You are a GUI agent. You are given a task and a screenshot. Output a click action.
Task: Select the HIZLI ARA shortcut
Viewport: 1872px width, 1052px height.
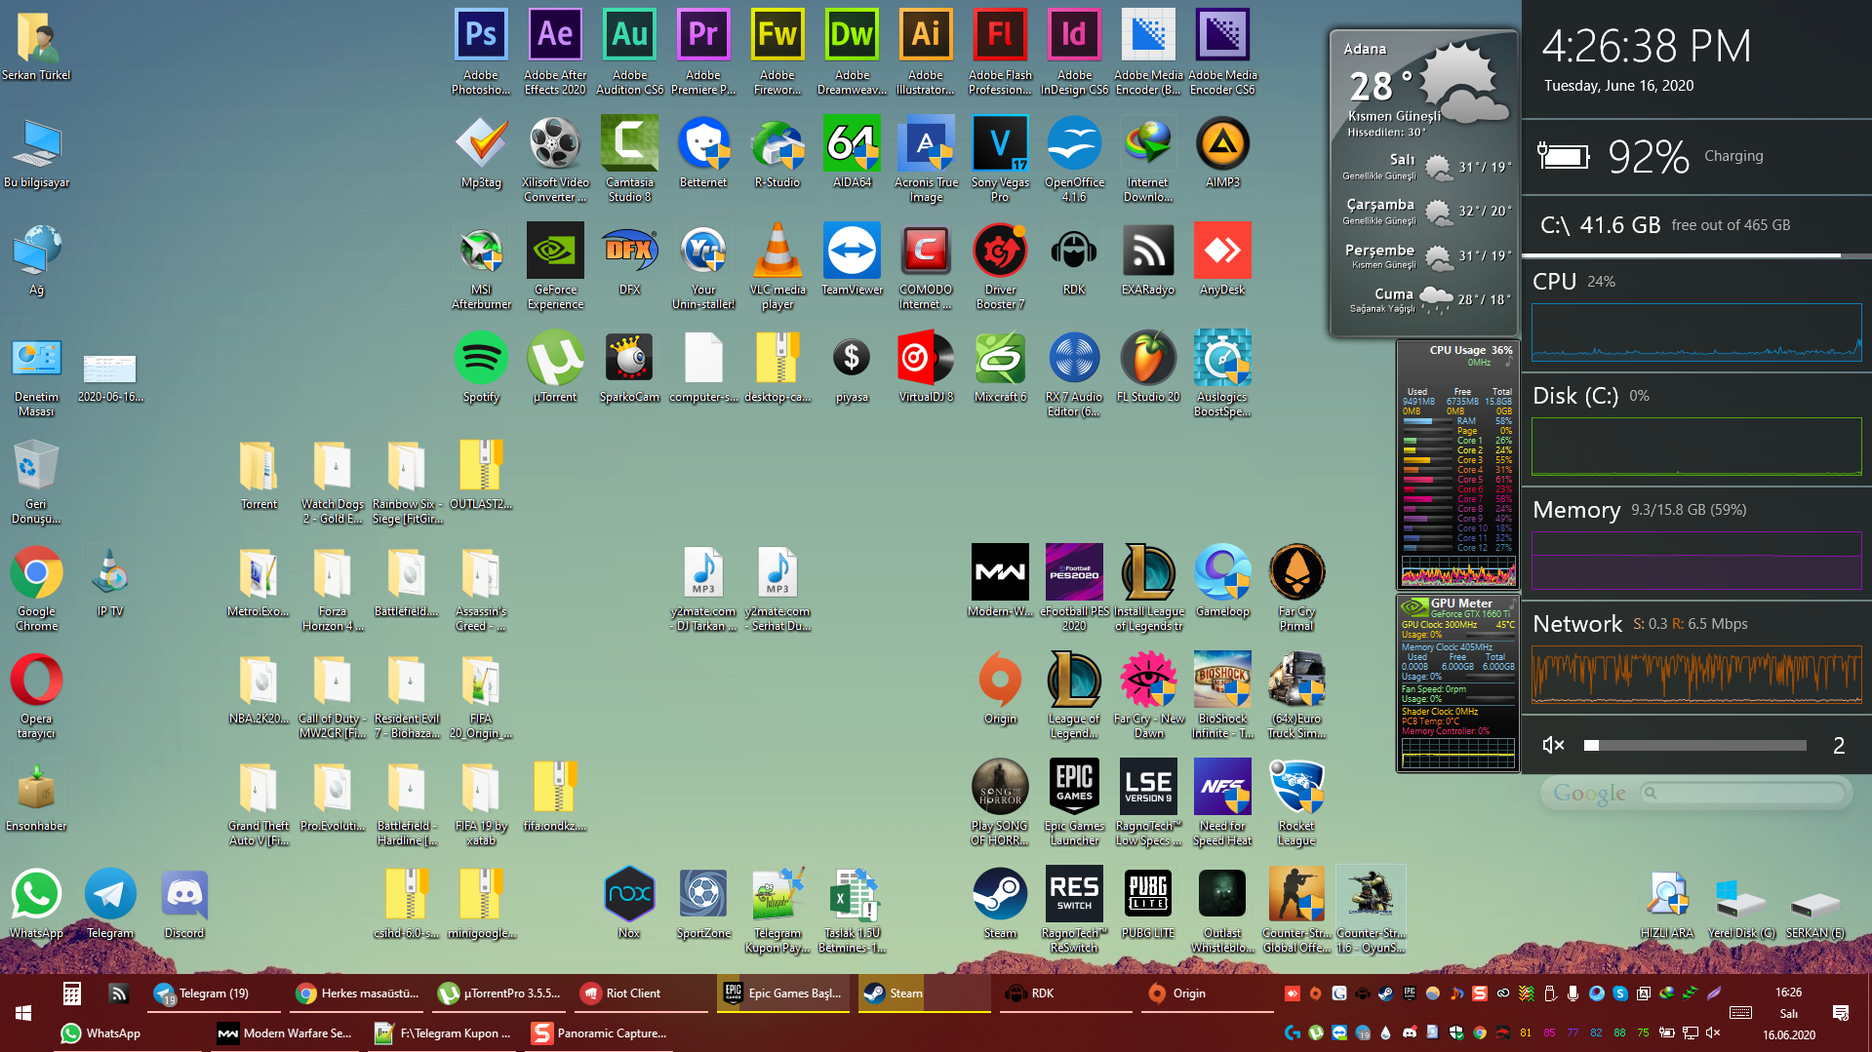[1667, 903]
